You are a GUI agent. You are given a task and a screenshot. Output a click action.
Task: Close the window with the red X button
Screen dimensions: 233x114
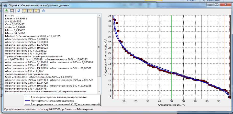[225, 4]
